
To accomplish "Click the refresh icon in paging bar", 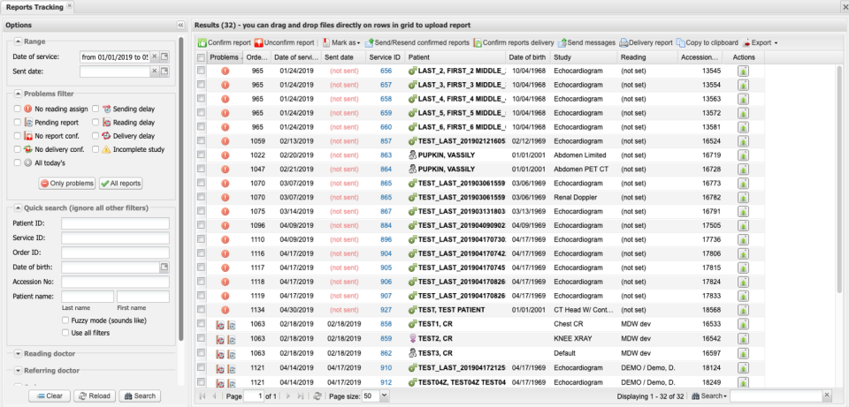I will tap(317, 396).
